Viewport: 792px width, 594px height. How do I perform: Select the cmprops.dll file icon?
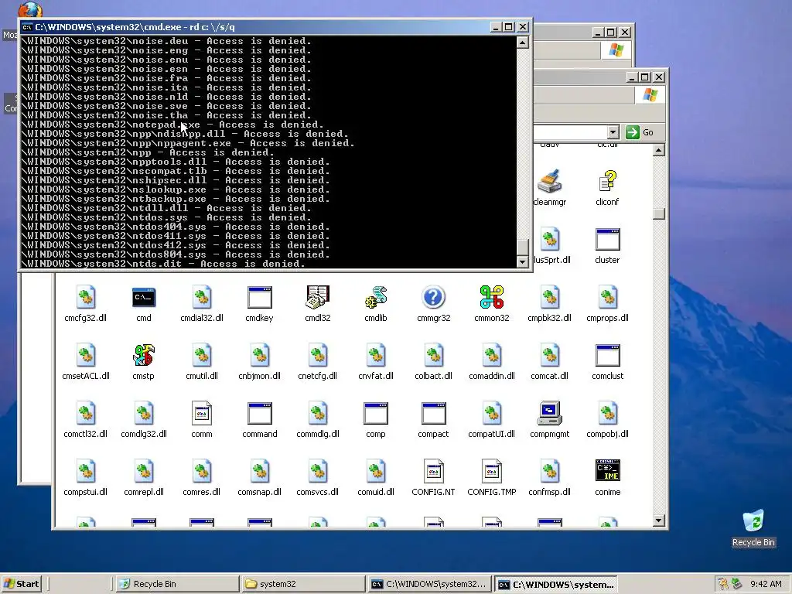coord(608,298)
